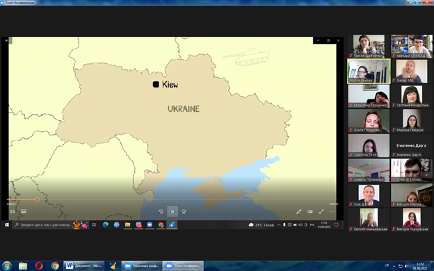Open more options three-dot menu in player
Image resolution: width=434 pixels, height=271 pixels.
pyautogui.click(x=332, y=211)
